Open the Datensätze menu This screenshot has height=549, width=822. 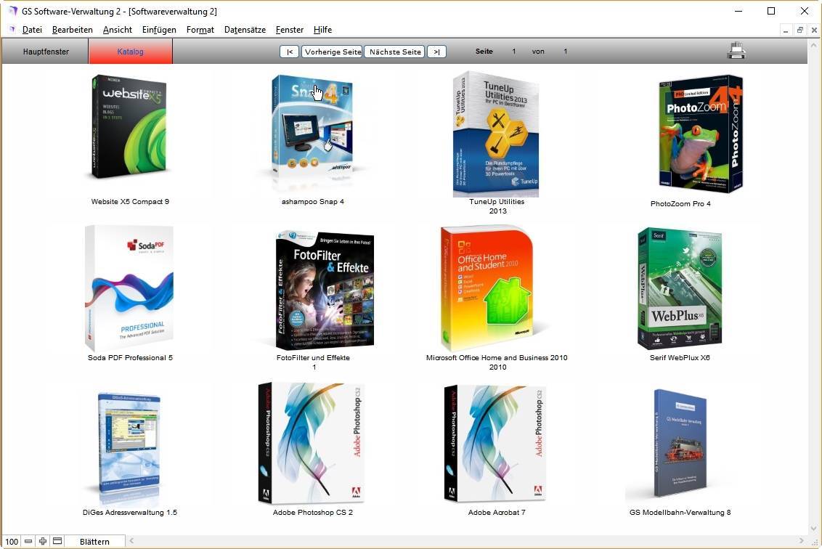[x=245, y=30]
